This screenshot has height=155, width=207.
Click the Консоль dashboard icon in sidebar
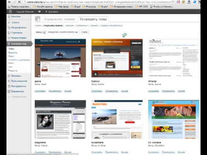point(9,16)
